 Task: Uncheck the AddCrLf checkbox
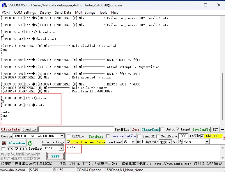click(202, 136)
